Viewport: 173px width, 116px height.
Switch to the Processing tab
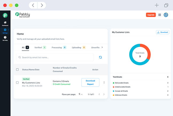coord(59,47)
